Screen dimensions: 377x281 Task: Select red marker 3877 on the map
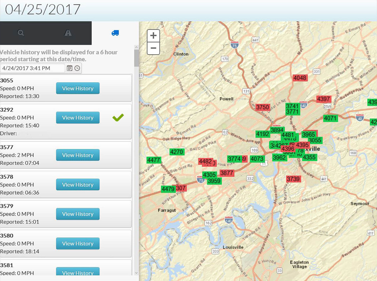[x=227, y=173]
